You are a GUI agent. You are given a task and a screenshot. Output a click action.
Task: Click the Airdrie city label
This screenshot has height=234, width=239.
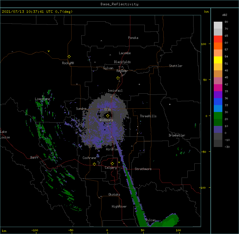tap(112, 149)
